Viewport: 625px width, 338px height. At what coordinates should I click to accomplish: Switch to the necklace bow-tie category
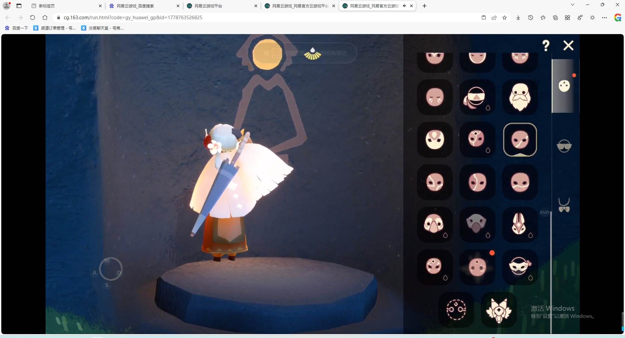[x=564, y=205]
